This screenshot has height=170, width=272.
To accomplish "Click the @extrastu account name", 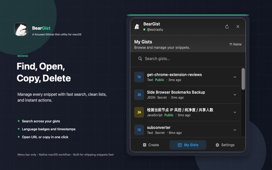I will click(x=155, y=30).
